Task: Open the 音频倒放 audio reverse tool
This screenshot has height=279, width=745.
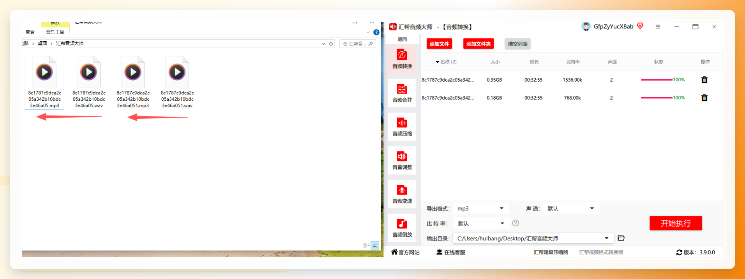Action: (x=402, y=228)
